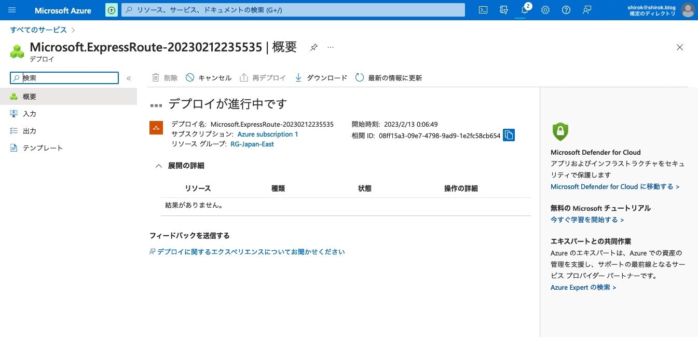Open directories and subscriptions filter icon

(x=503, y=10)
